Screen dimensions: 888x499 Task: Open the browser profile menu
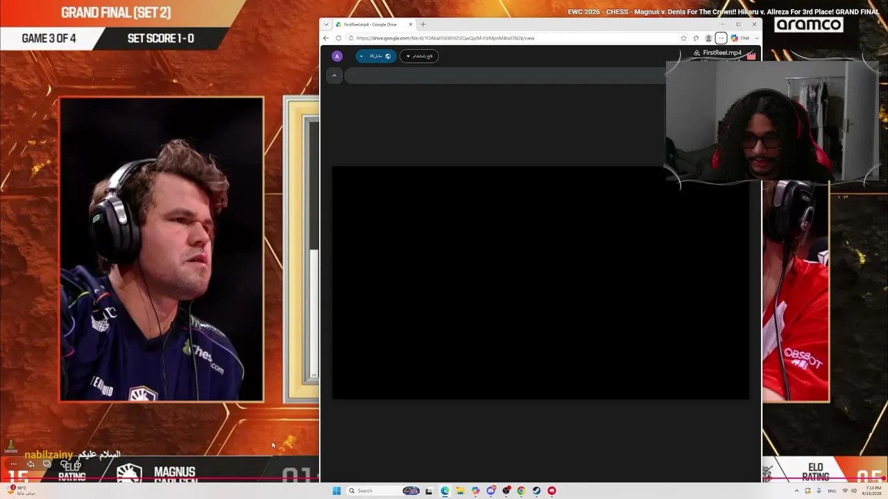coord(708,38)
